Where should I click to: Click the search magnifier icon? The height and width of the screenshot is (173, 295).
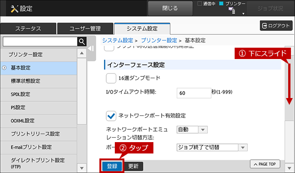click(82, 41)
